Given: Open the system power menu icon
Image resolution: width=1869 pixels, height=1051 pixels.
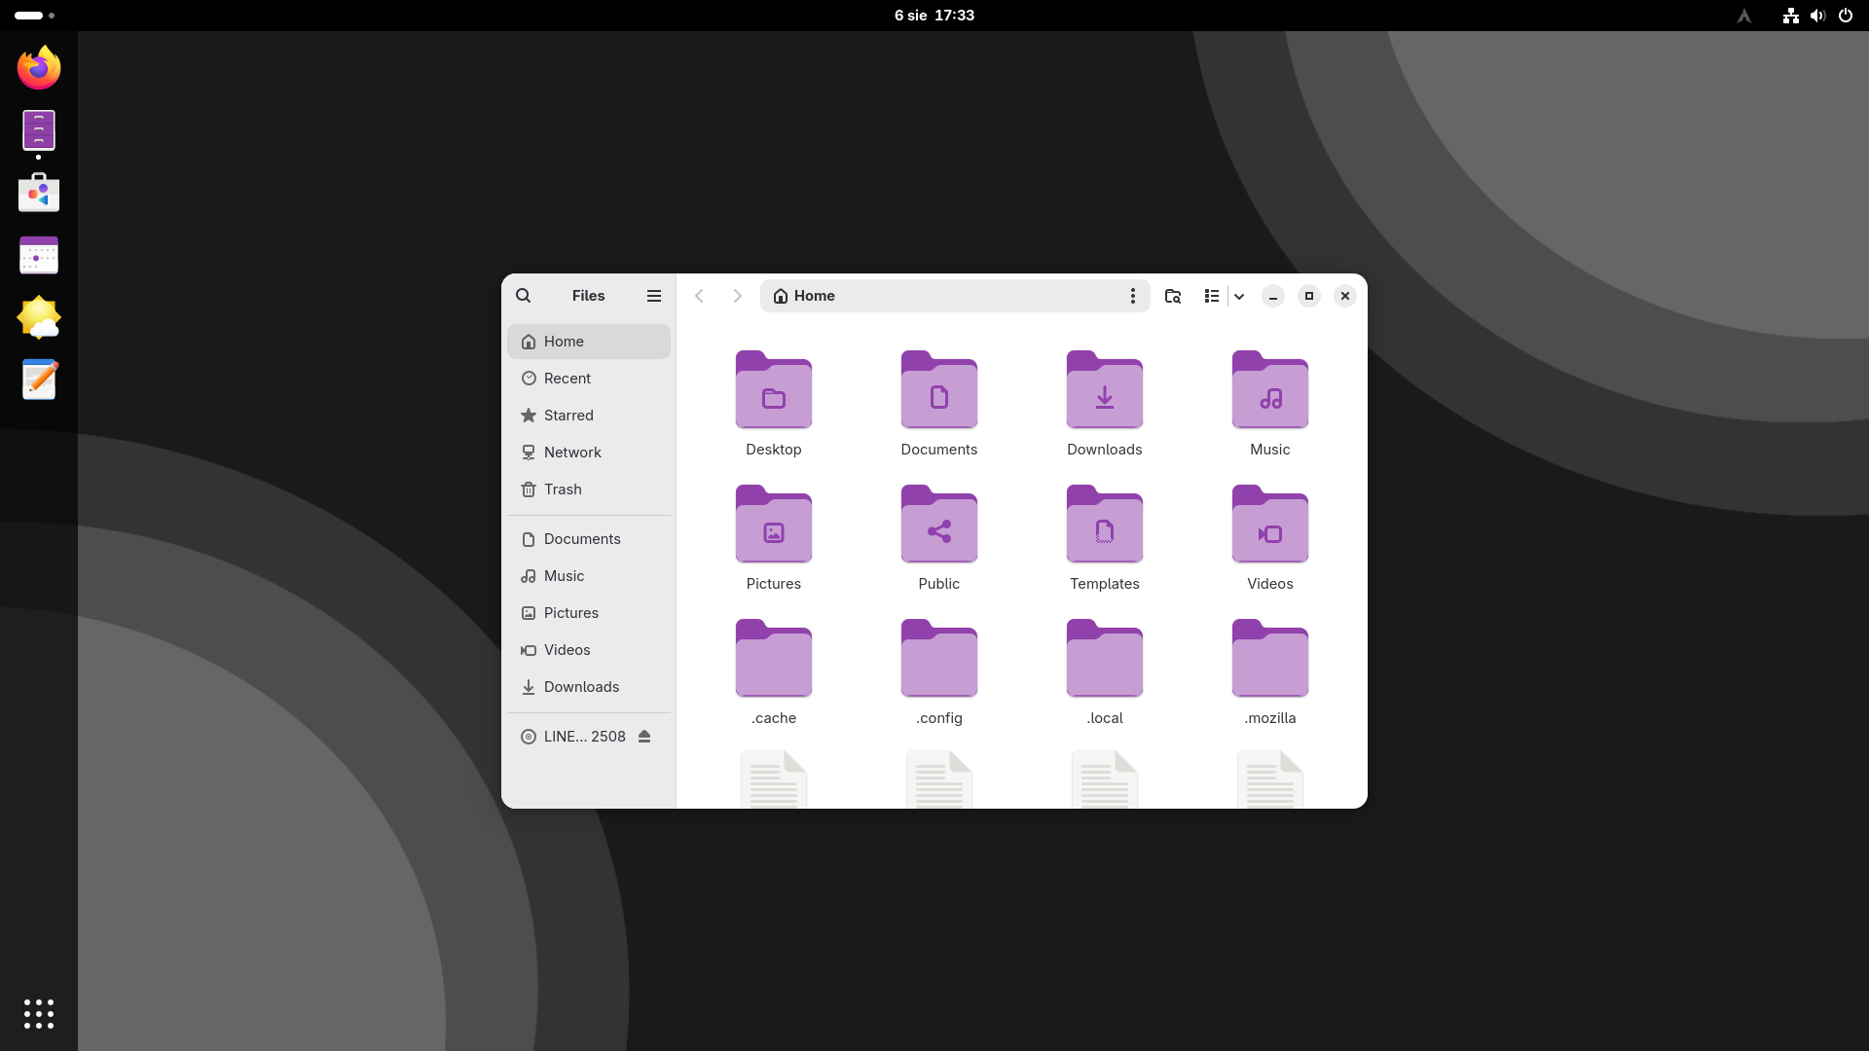Looking at the screenshot, I should tap(1845, 16).
